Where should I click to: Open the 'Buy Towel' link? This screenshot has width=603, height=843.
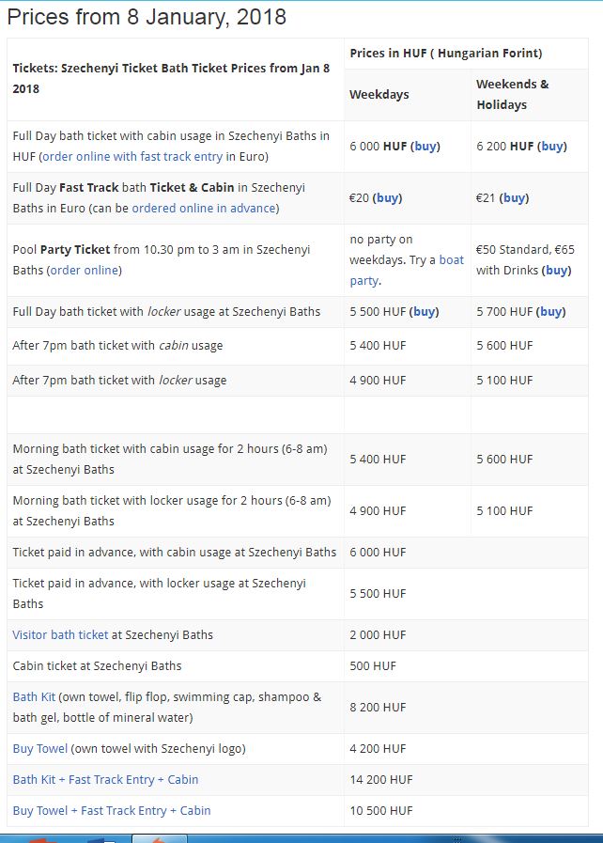40,749
